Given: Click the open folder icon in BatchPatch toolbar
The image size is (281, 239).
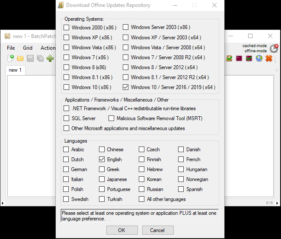Looking at the screenshot, I should (20, 58).
